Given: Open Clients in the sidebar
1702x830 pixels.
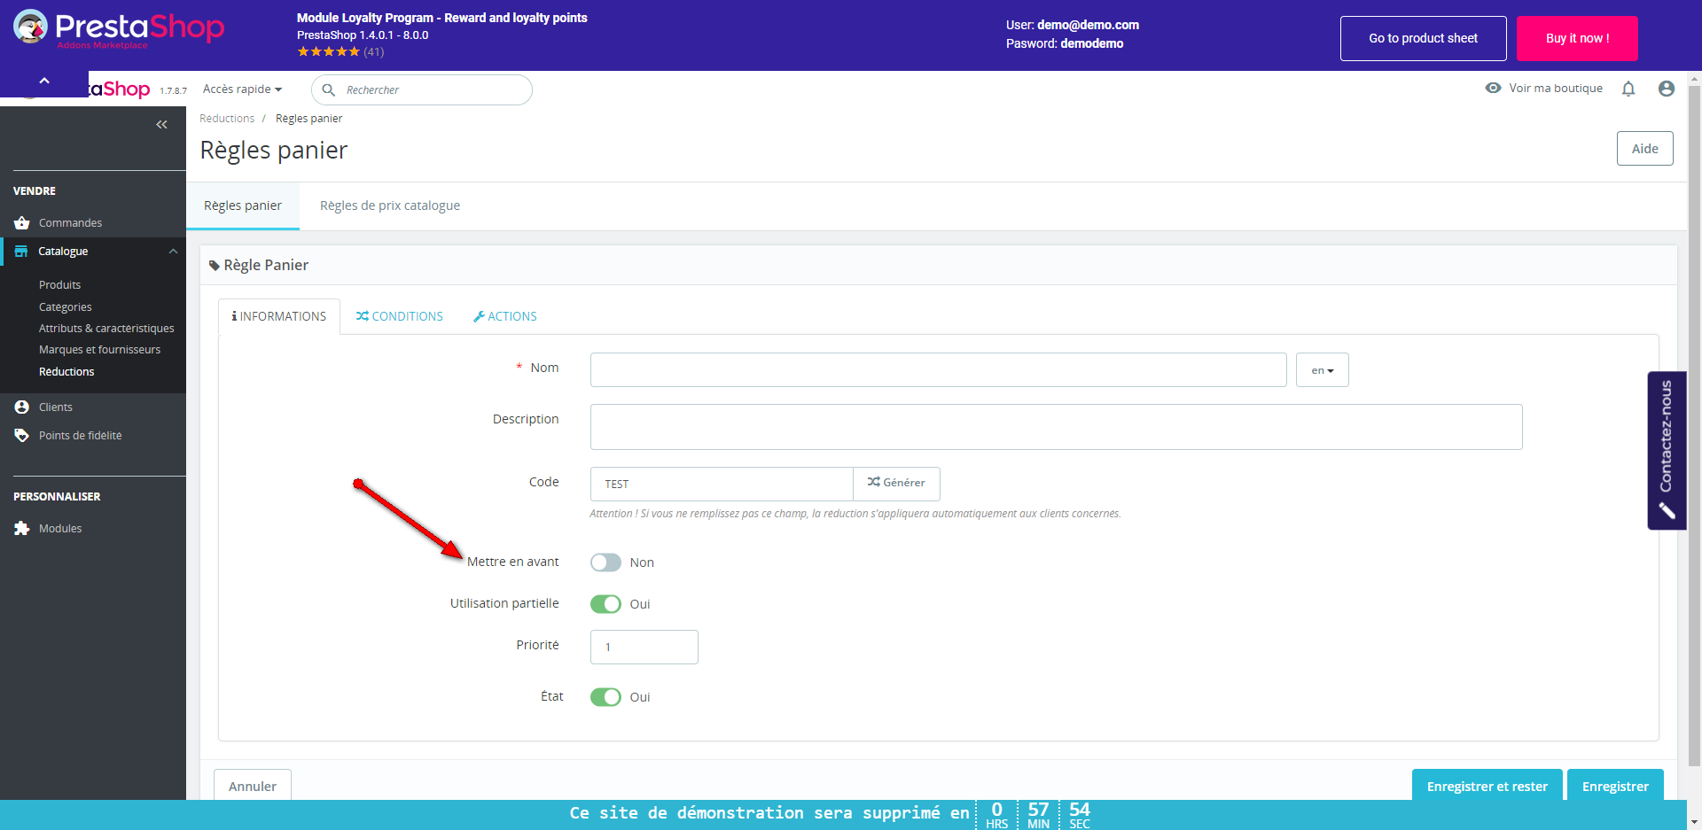Looking at the screenshot, I should [56, 407].
